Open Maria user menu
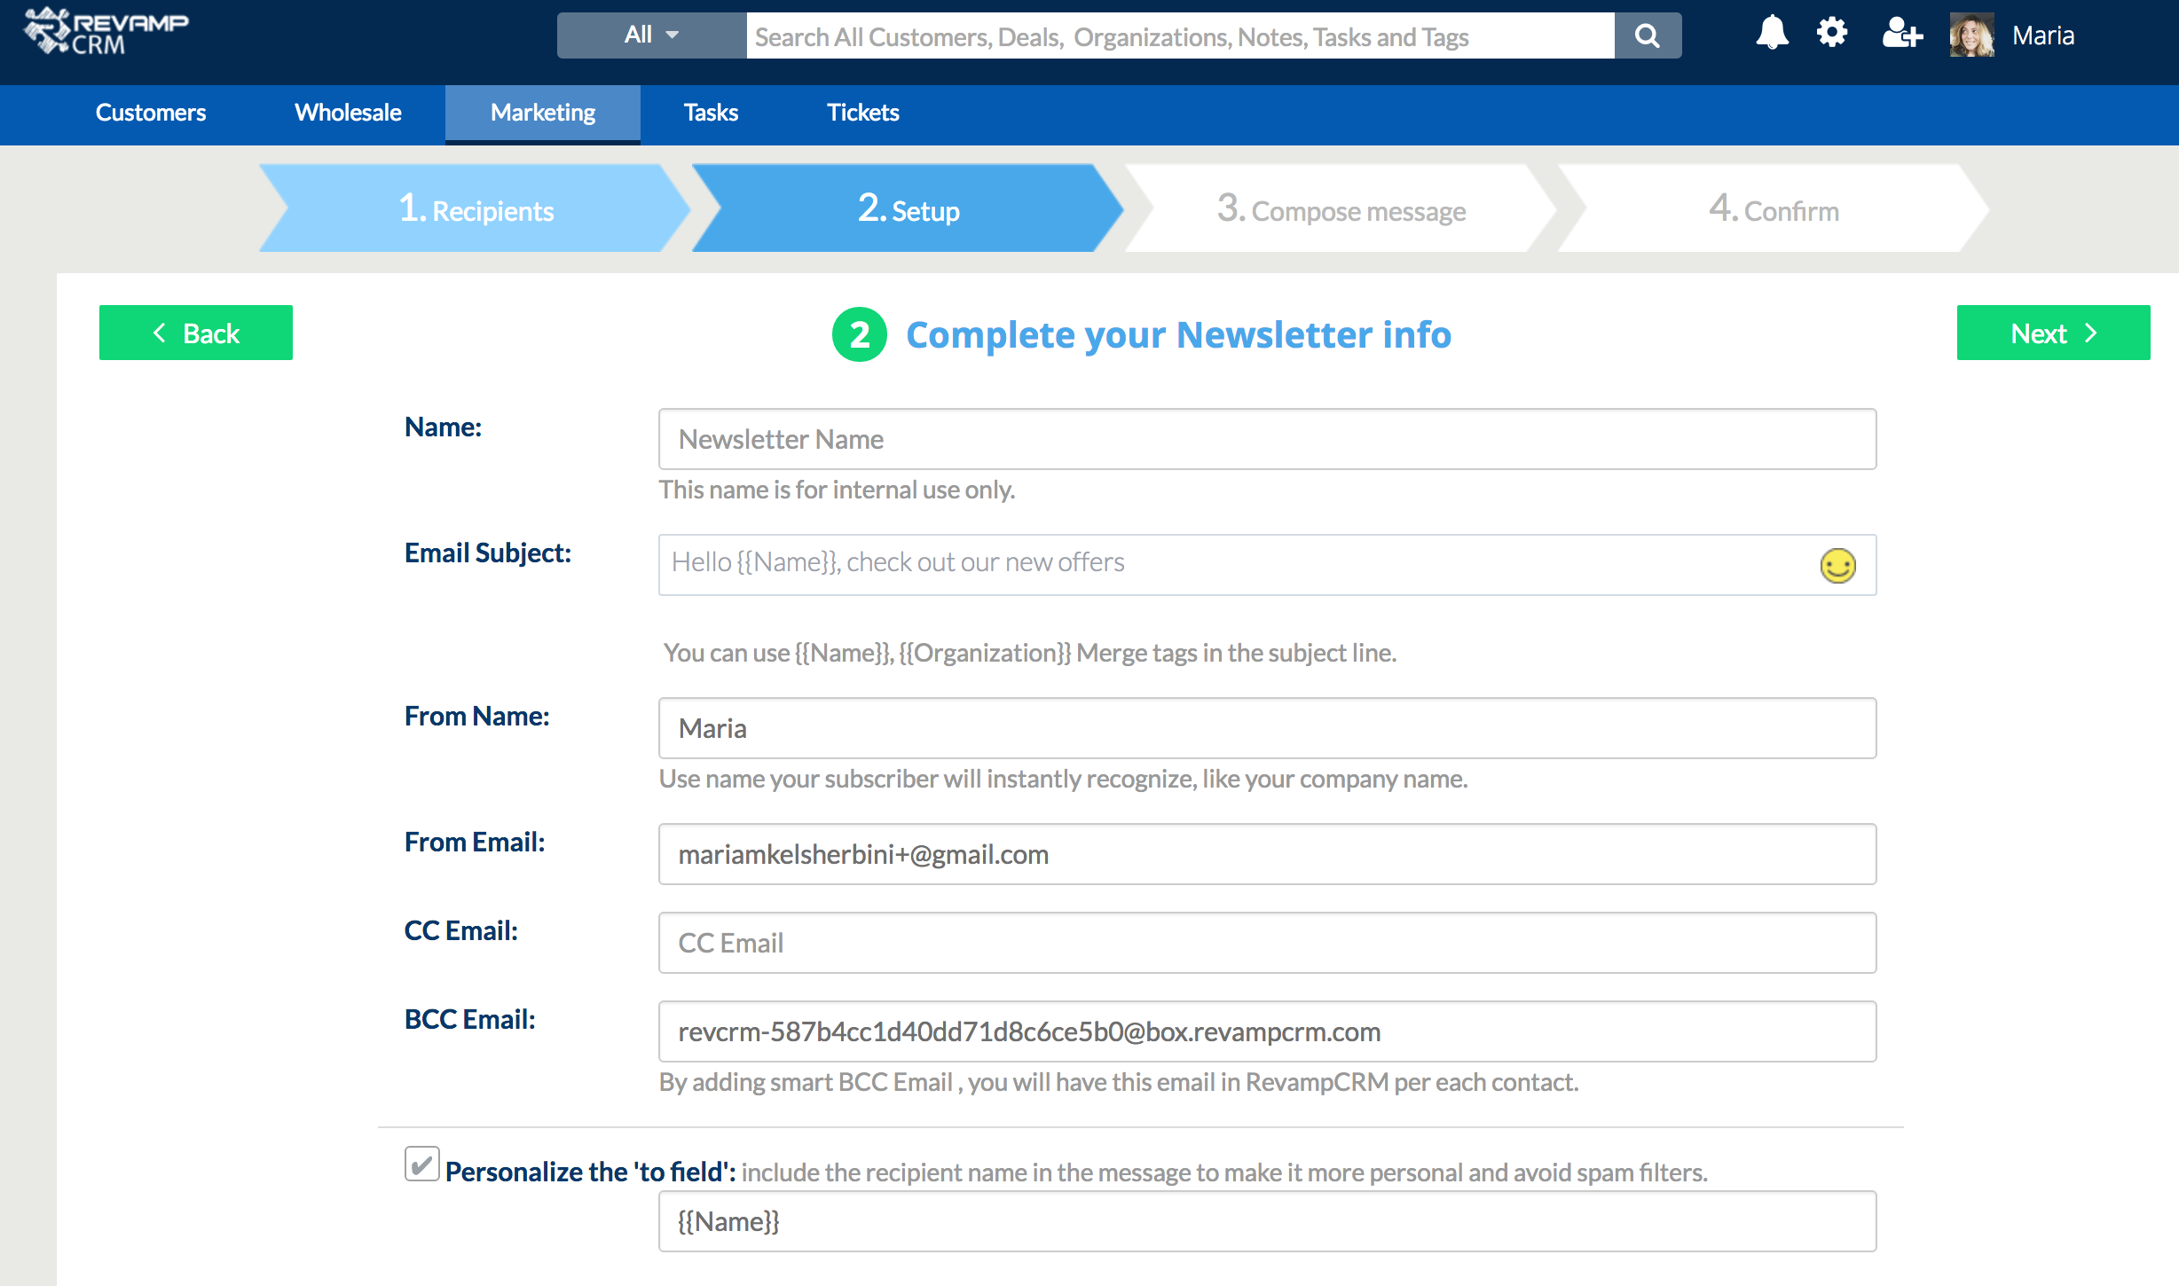 point(2042,35)
